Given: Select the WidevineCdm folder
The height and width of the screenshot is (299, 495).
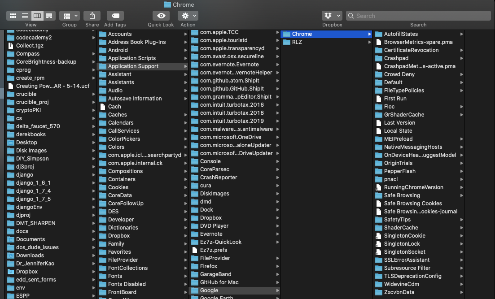Looking at the screenshot, I should pyautogui.click(x=418, y=284).
